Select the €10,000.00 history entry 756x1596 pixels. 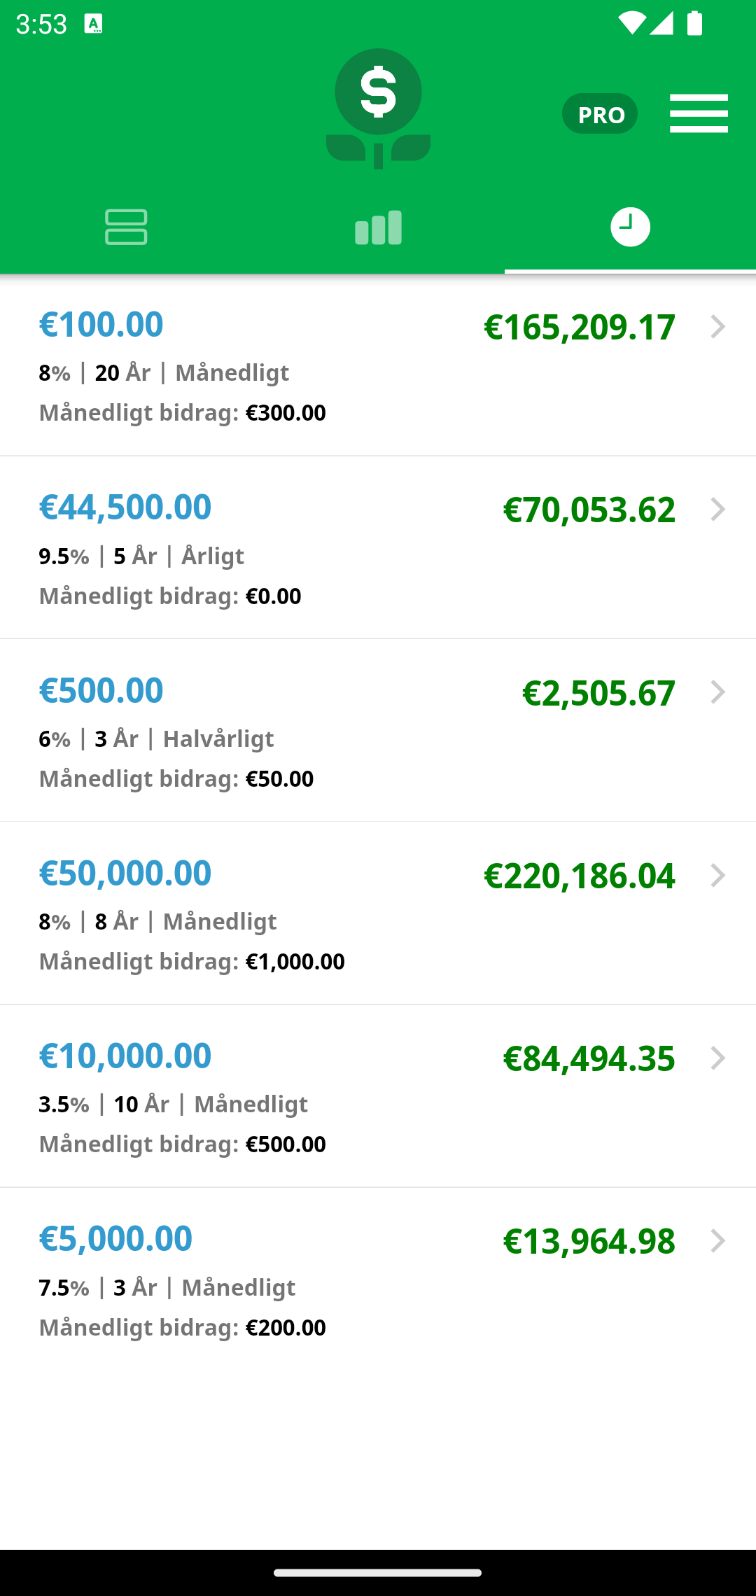378,1097
